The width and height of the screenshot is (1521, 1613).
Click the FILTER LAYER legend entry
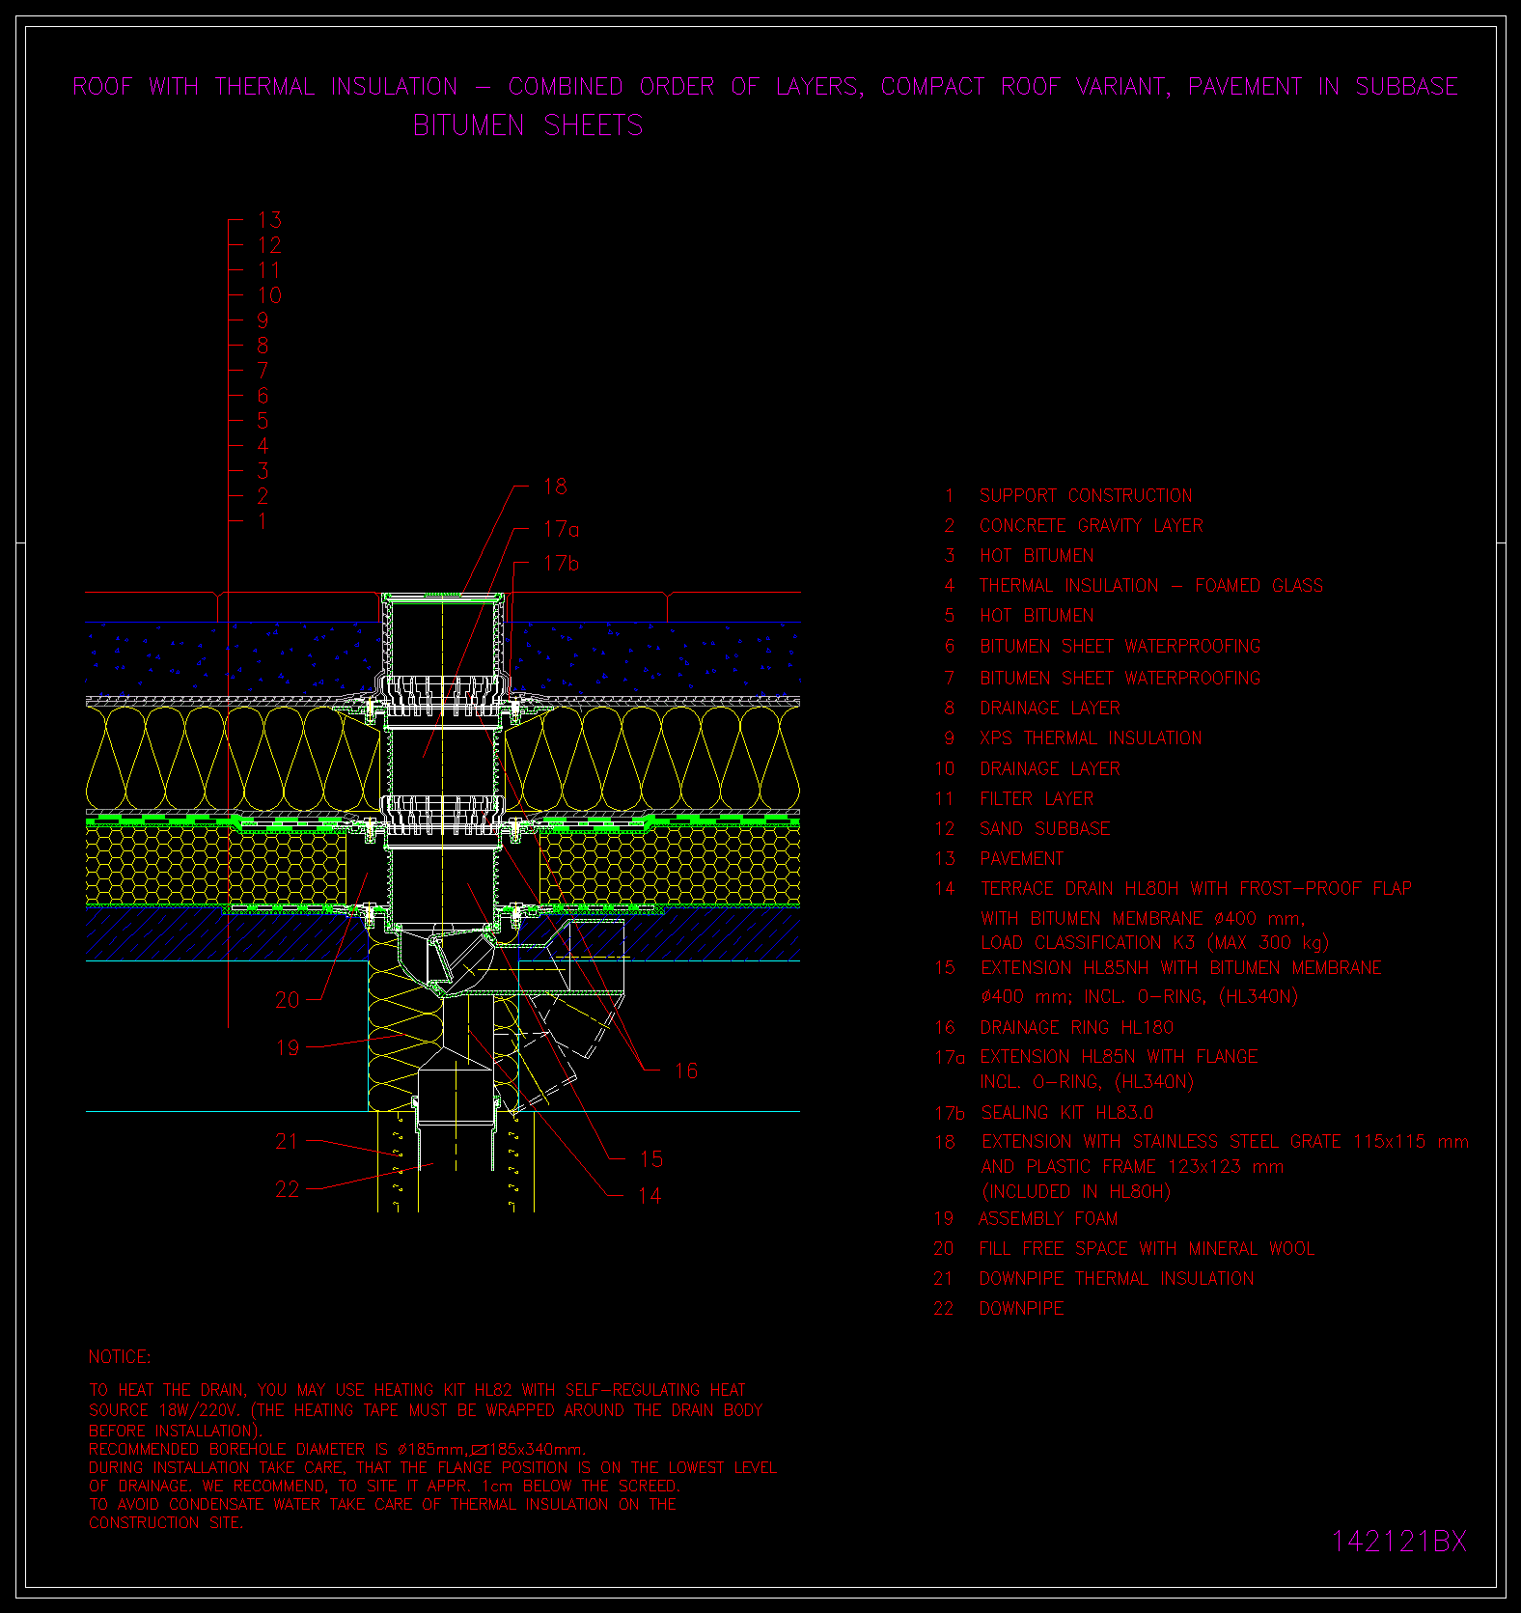pyautogui.click(x=1036, y=799)
